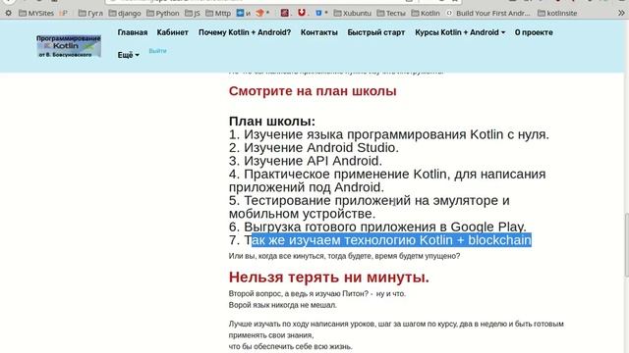Click line 1 about Kotlin с нуля
This screenshot has height=353, width=629.
point(389,134)
